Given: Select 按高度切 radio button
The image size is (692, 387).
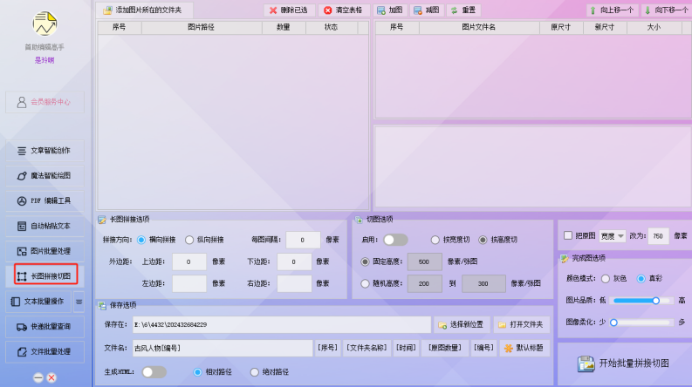Looking at the screenshot, I should pyautogui.click(x=483, y=240).
